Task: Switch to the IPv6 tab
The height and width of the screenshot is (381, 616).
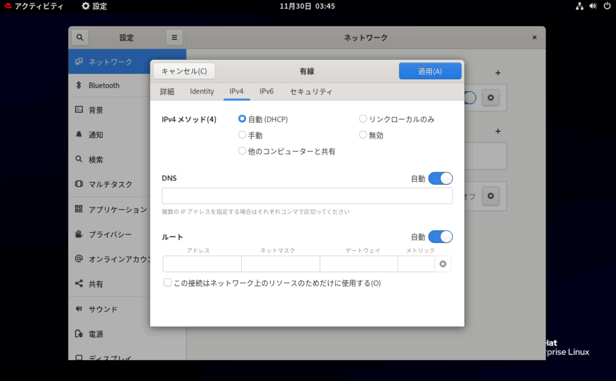Action: [x=266, y=91]
